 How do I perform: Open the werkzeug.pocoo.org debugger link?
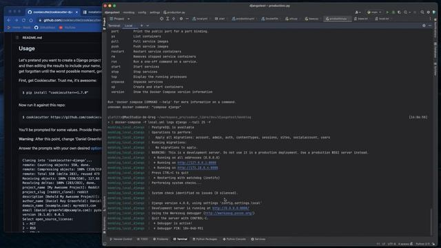click(x=229, y=214)
